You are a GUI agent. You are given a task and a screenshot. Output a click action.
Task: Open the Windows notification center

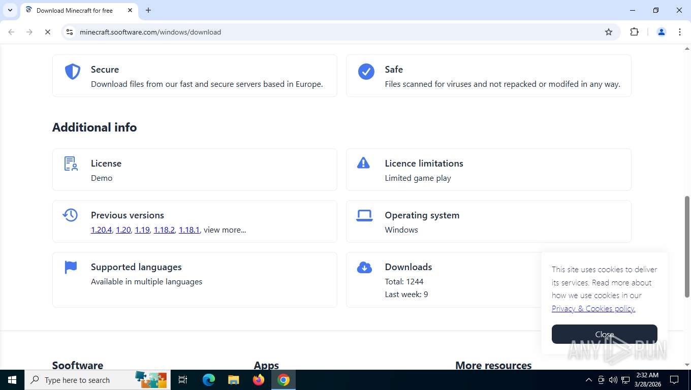pyautogui.click(x=674, y=380)
